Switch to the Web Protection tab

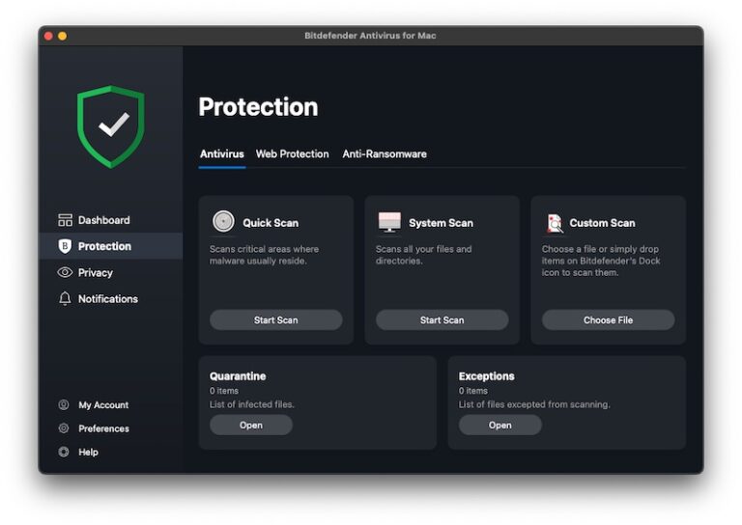coord(292,154)
